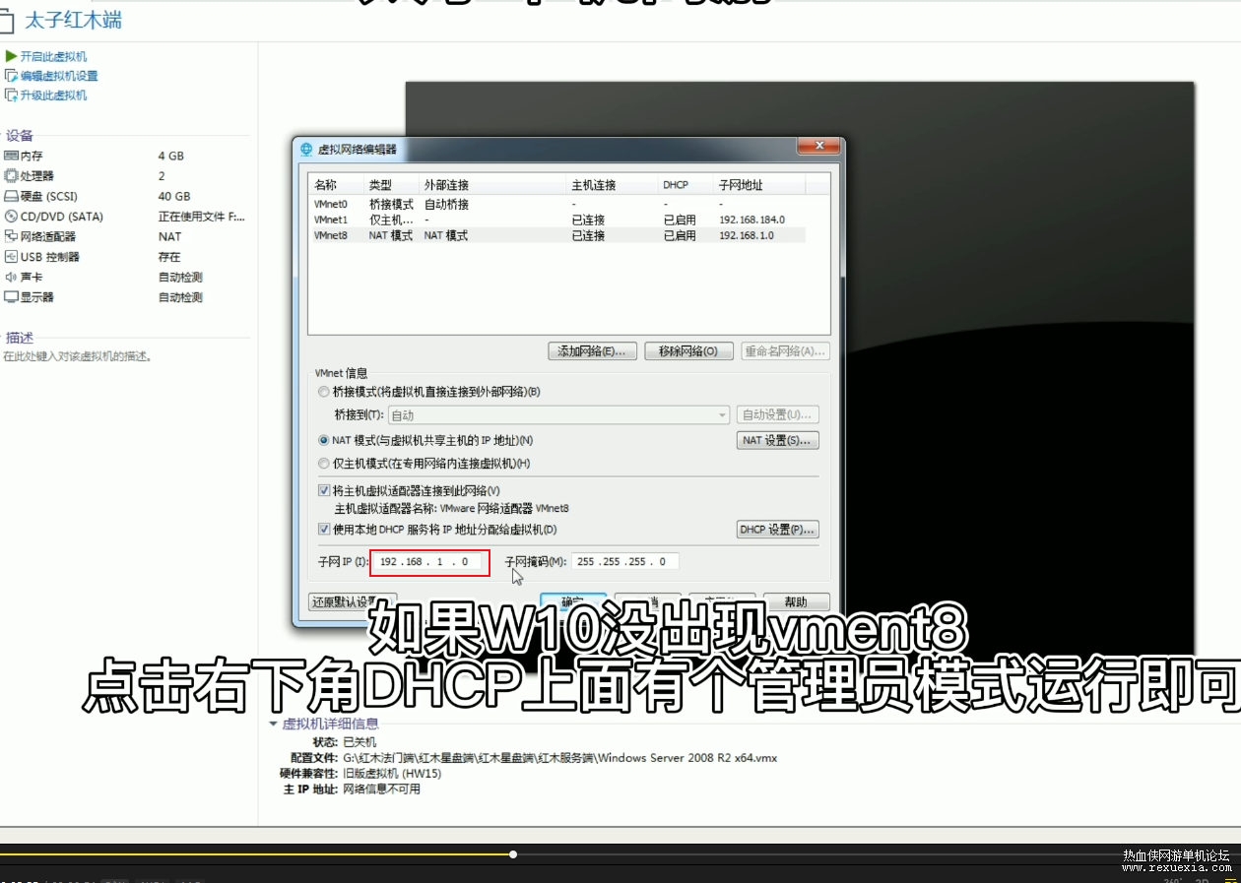Select the 桥接模式 radio button
The image size is (1241, 883).
[x=324, y=392]
